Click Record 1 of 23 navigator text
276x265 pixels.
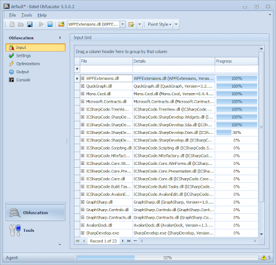click(x=103, y=241)
